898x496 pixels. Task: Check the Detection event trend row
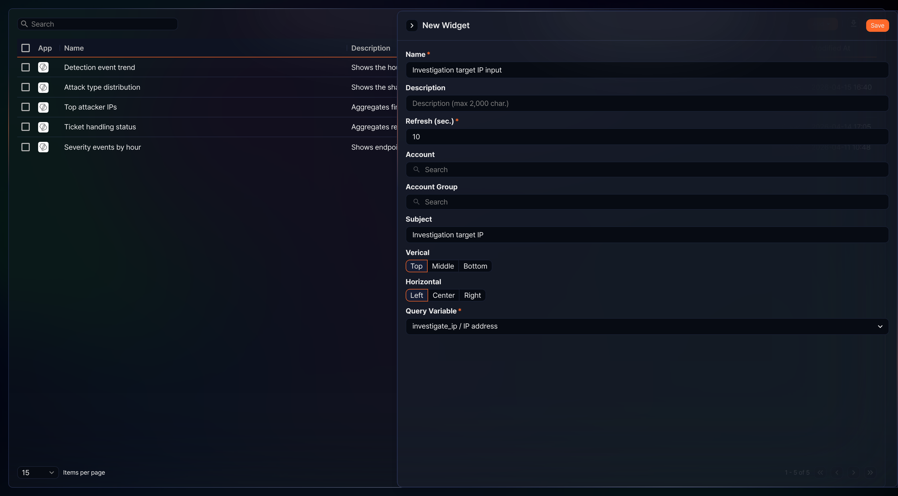click(x=25, y=67)
